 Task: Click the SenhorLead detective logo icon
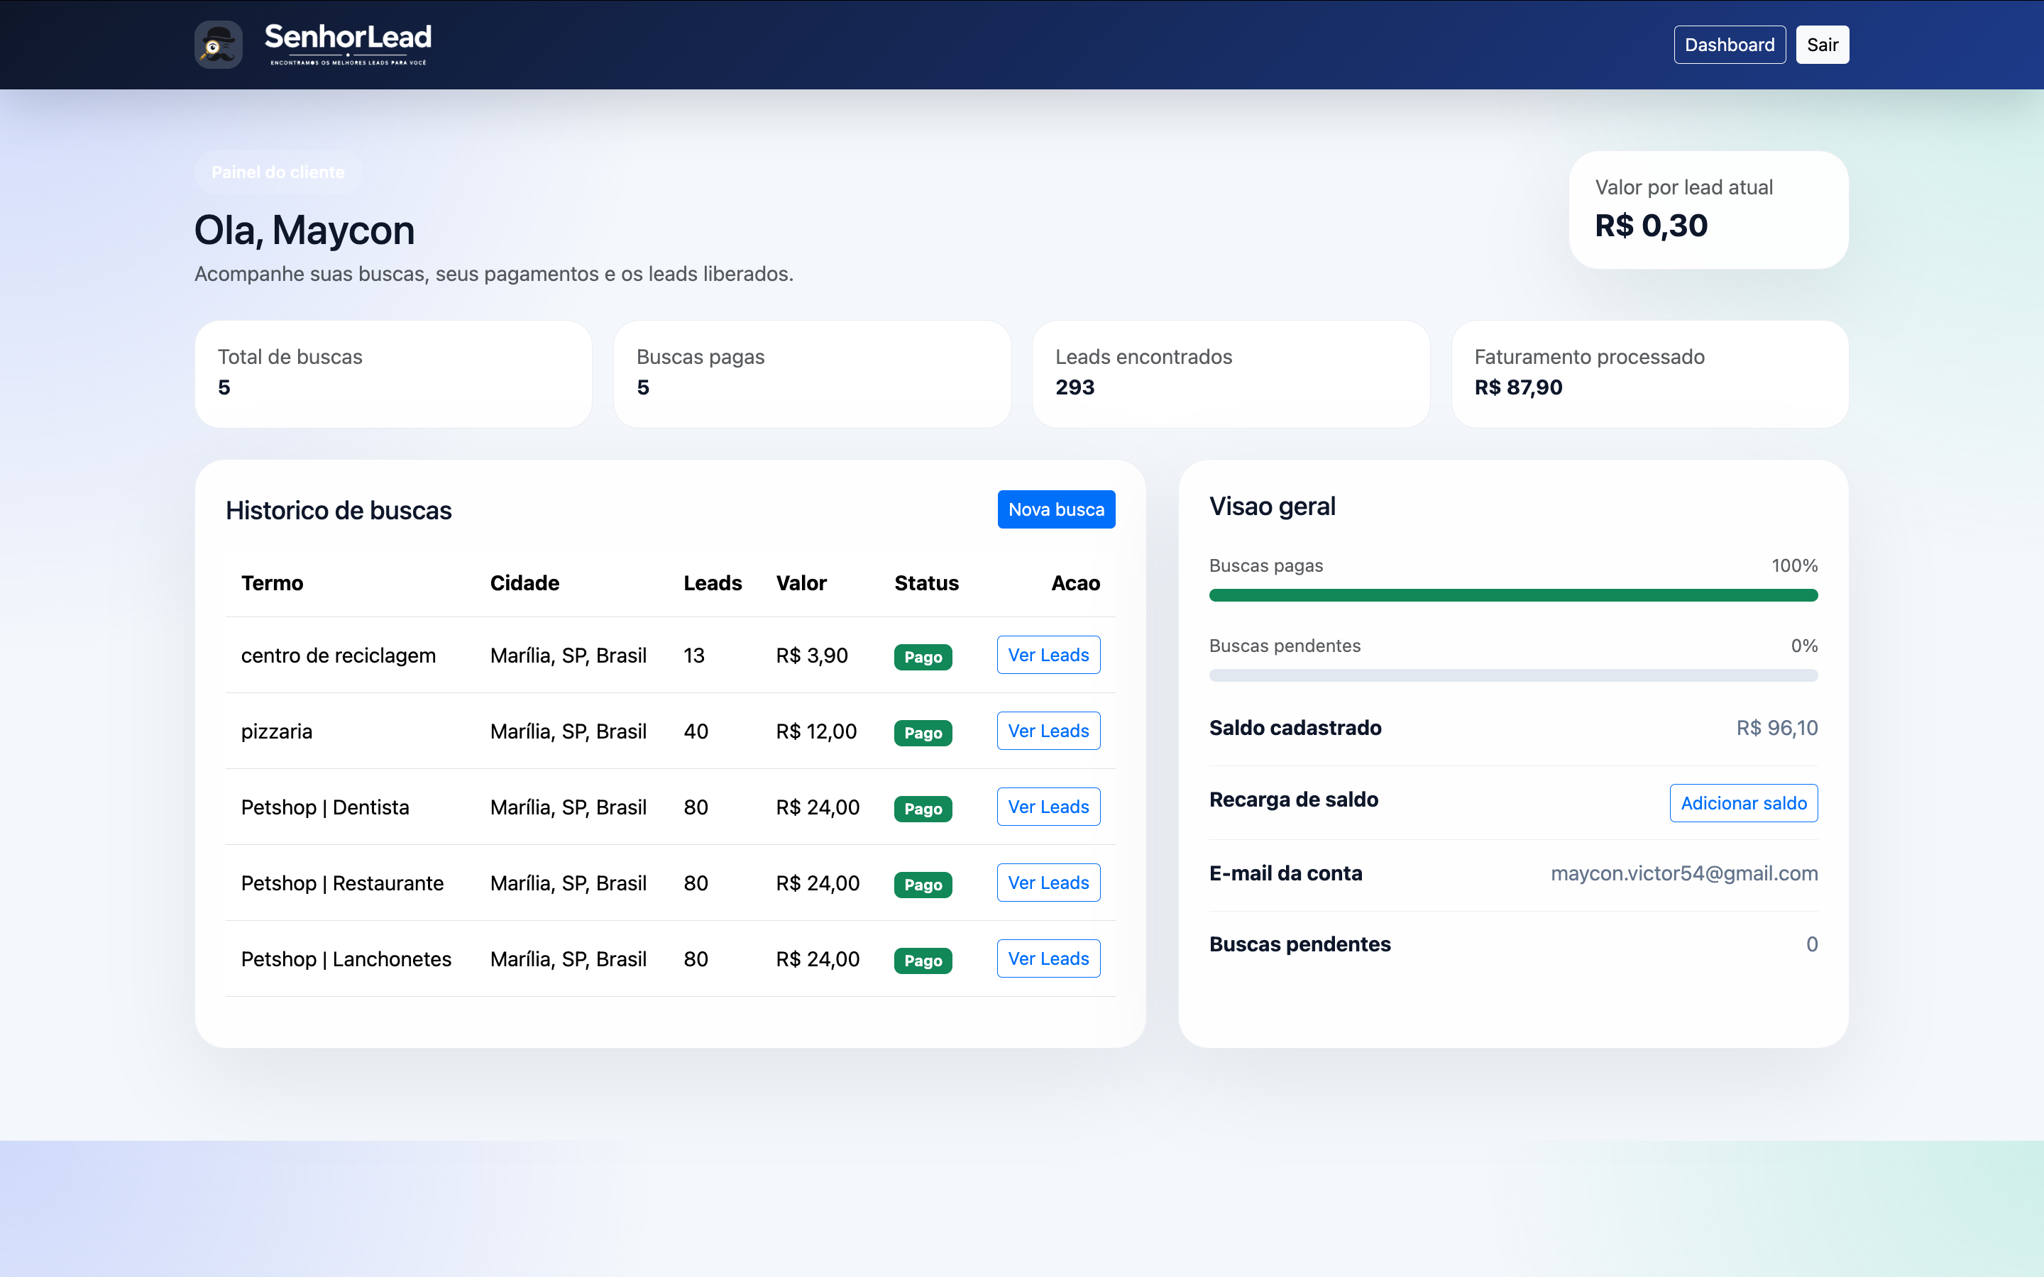pos(219,45)
